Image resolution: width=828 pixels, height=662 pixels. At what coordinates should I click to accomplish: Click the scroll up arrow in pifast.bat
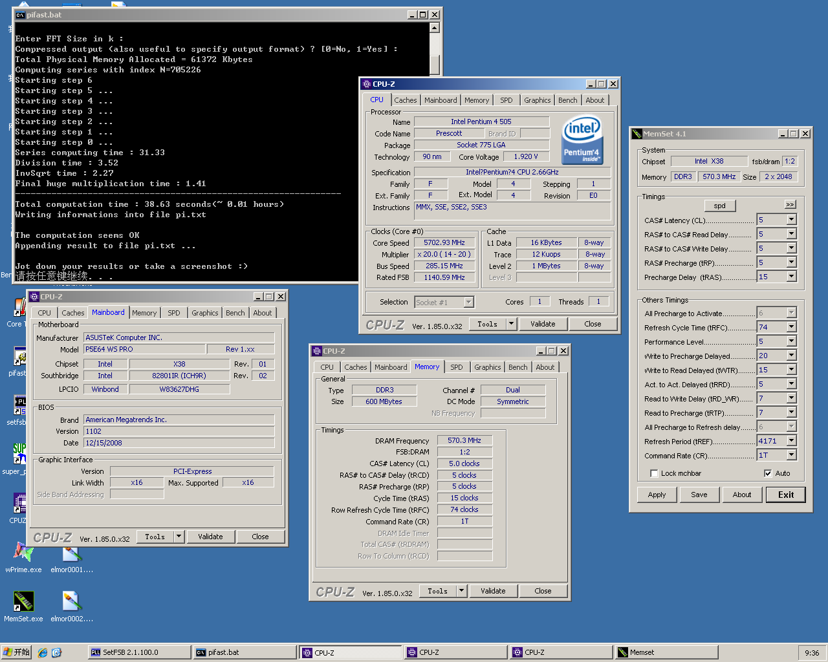(435, 28)
